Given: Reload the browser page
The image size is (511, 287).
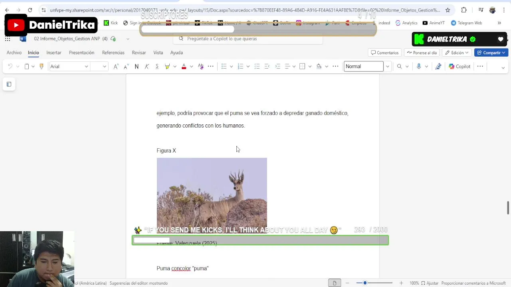Looking at the screenshot, I should pyautogui.click(x=30, y=10).
